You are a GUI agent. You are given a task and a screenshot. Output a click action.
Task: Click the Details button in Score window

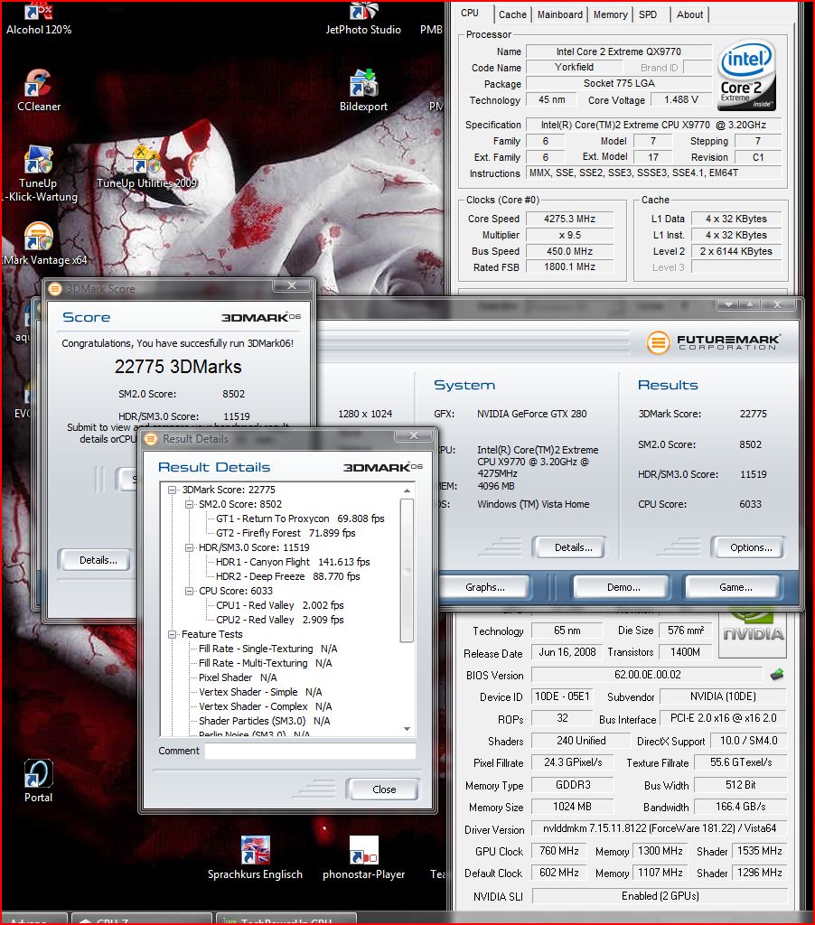98,560
